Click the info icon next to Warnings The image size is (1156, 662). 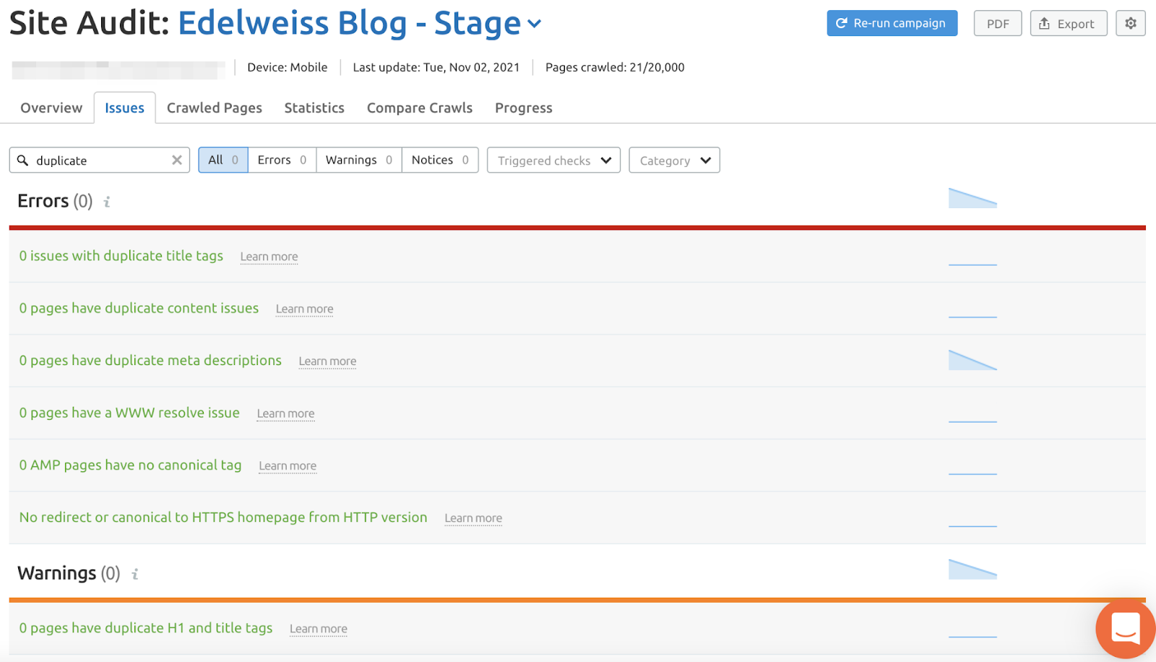(x=134, y=575)
